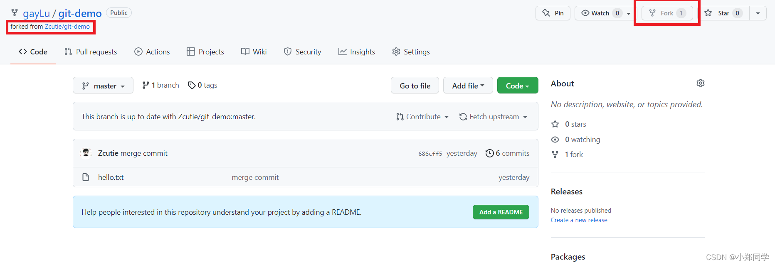Open the Insights tab
The image size is (775, 265).
357,52
